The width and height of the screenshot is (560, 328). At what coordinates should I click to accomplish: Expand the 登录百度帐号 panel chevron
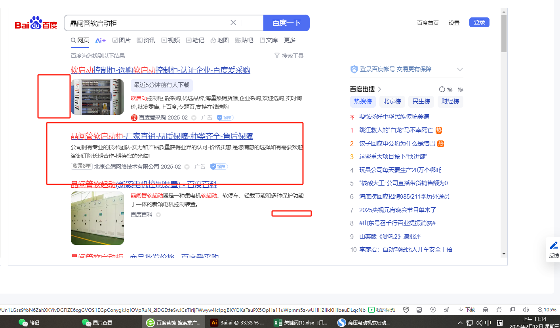[460, 69]
